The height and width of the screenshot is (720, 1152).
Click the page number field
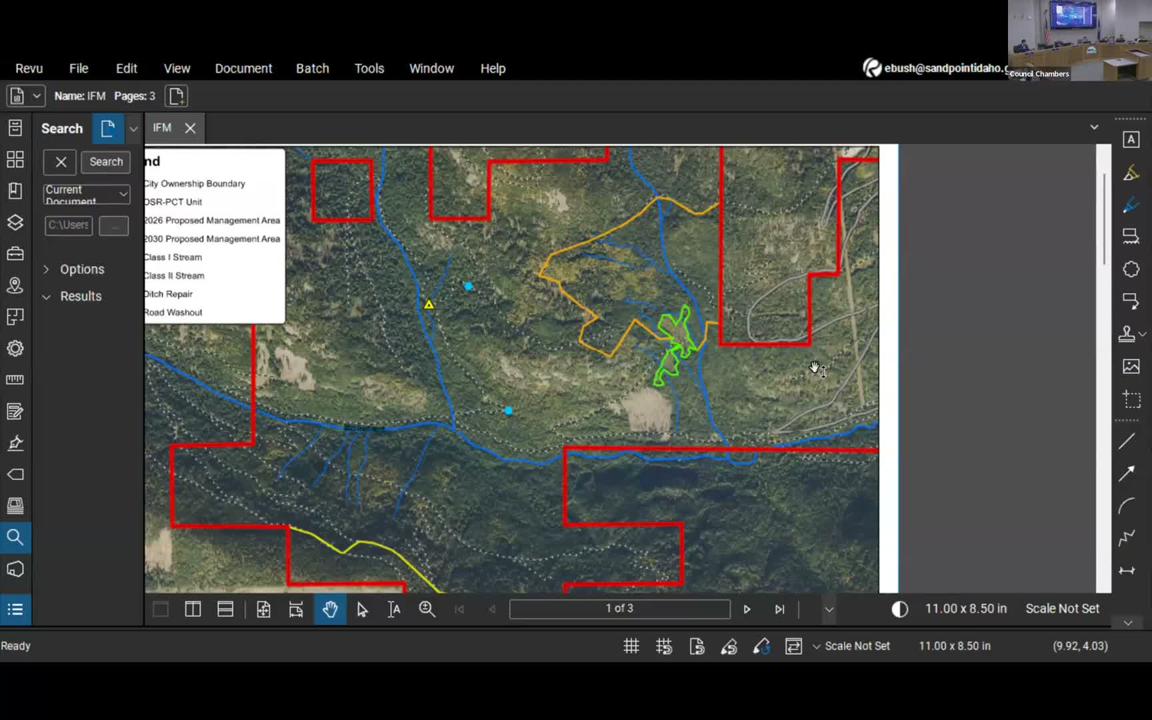tap(619, 609)
